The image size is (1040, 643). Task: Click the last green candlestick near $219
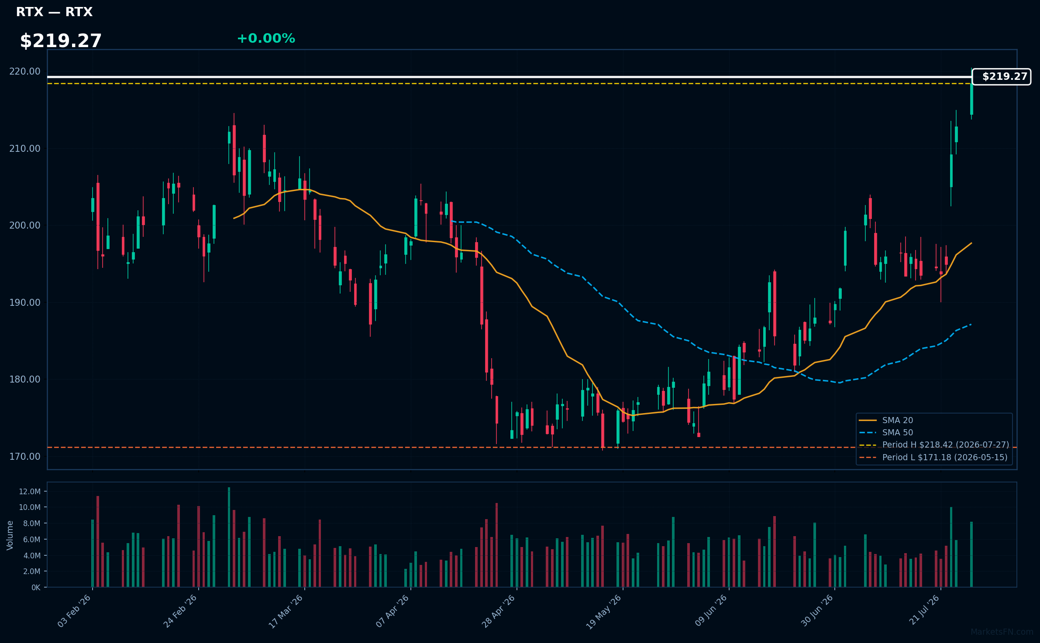971,96
